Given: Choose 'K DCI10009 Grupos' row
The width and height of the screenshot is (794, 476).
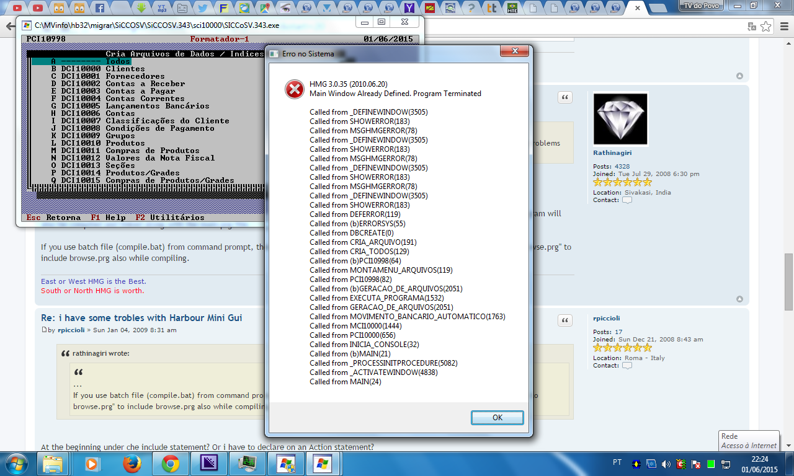Looking at the screenshot, I should click(93, 136).
